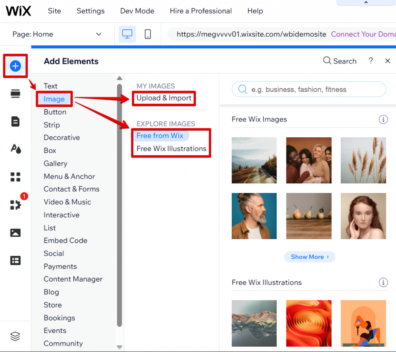396x352 pixels.
Task: Click the Upload & Import button
Action: pos(164,98)
